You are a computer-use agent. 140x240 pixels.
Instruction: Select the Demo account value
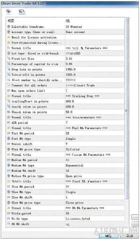click(x=75, y=32)
